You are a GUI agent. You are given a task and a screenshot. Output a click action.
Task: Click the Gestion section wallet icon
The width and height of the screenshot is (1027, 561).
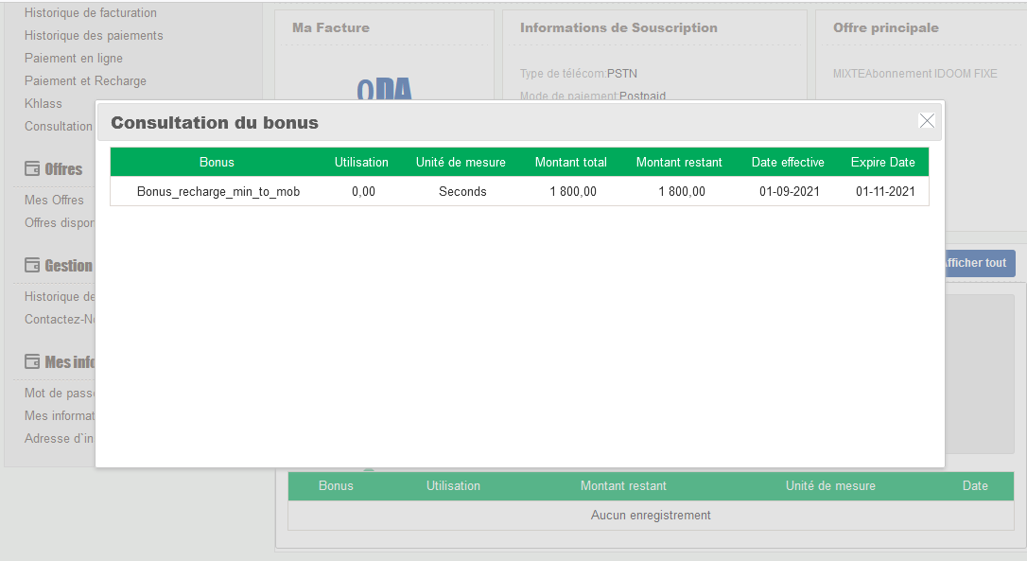click(32, 266)
